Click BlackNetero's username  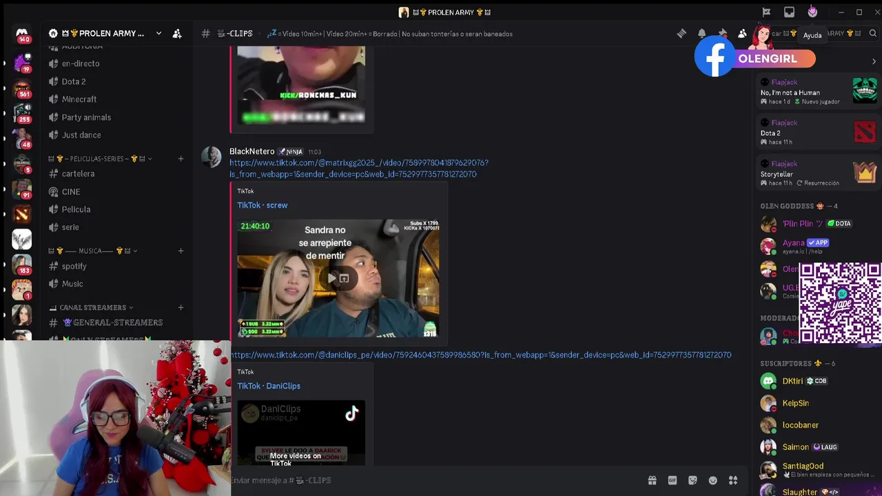pyautogui.click(x=252, y=152)
